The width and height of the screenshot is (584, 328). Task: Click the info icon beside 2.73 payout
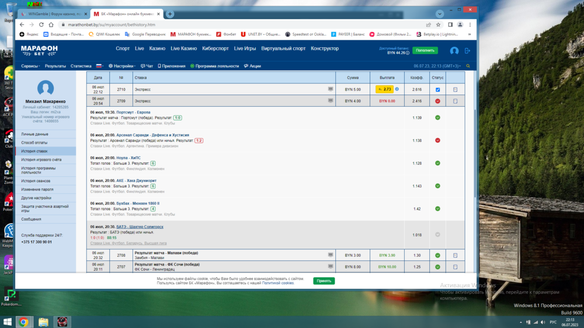[397, 89]
